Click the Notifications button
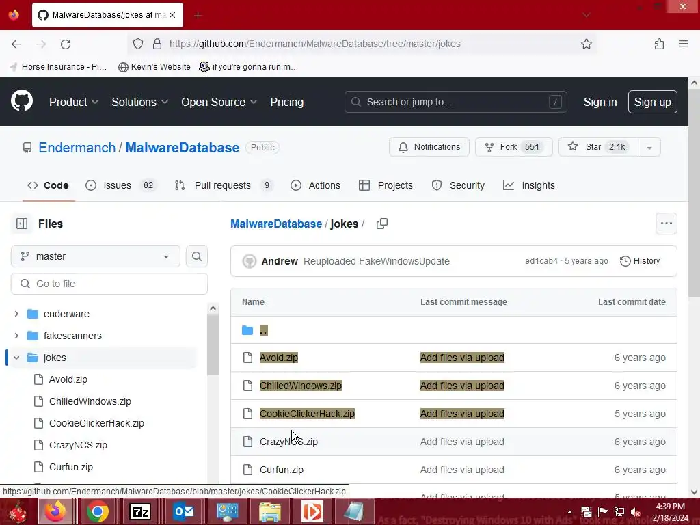Image resolution: width=700 pixels, height=525 pixels. [429, 147]
